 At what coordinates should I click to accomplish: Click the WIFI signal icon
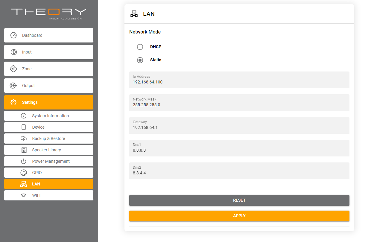(x=24, y=195)
